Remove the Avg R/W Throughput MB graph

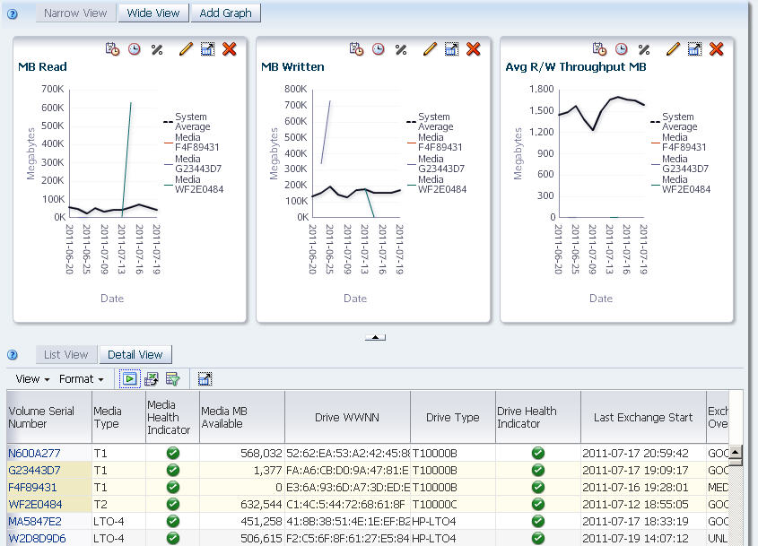[x=717, y=48]
